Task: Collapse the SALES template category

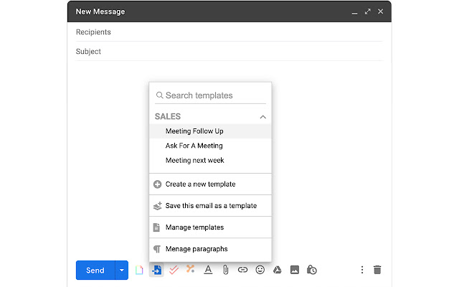Action: click(263, 117)
